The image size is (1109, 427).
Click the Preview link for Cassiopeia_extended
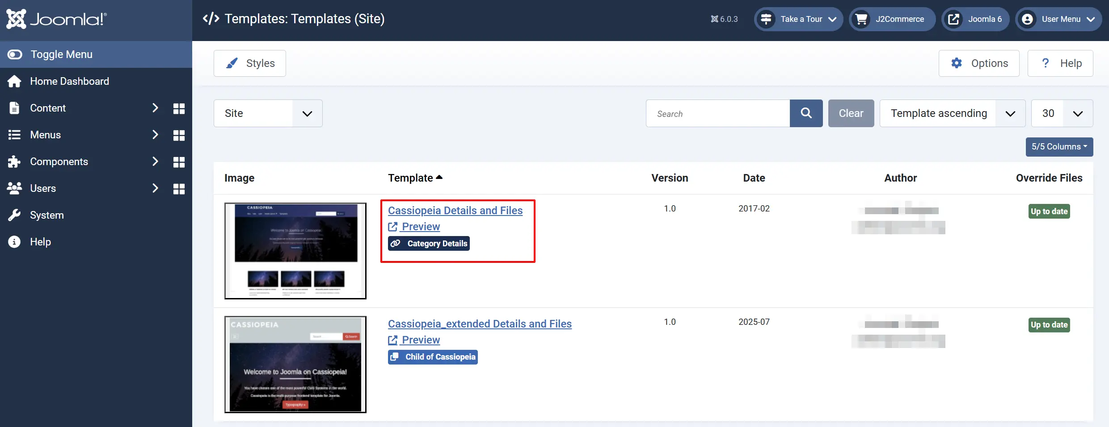pyautogui.click(x=414, y=340)
